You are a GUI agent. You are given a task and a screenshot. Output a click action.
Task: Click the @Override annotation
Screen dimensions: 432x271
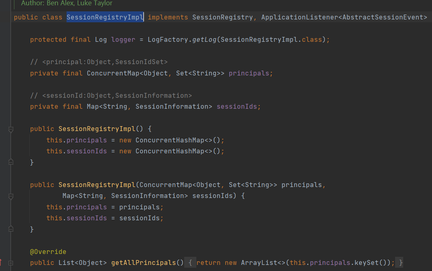(48, 252)
